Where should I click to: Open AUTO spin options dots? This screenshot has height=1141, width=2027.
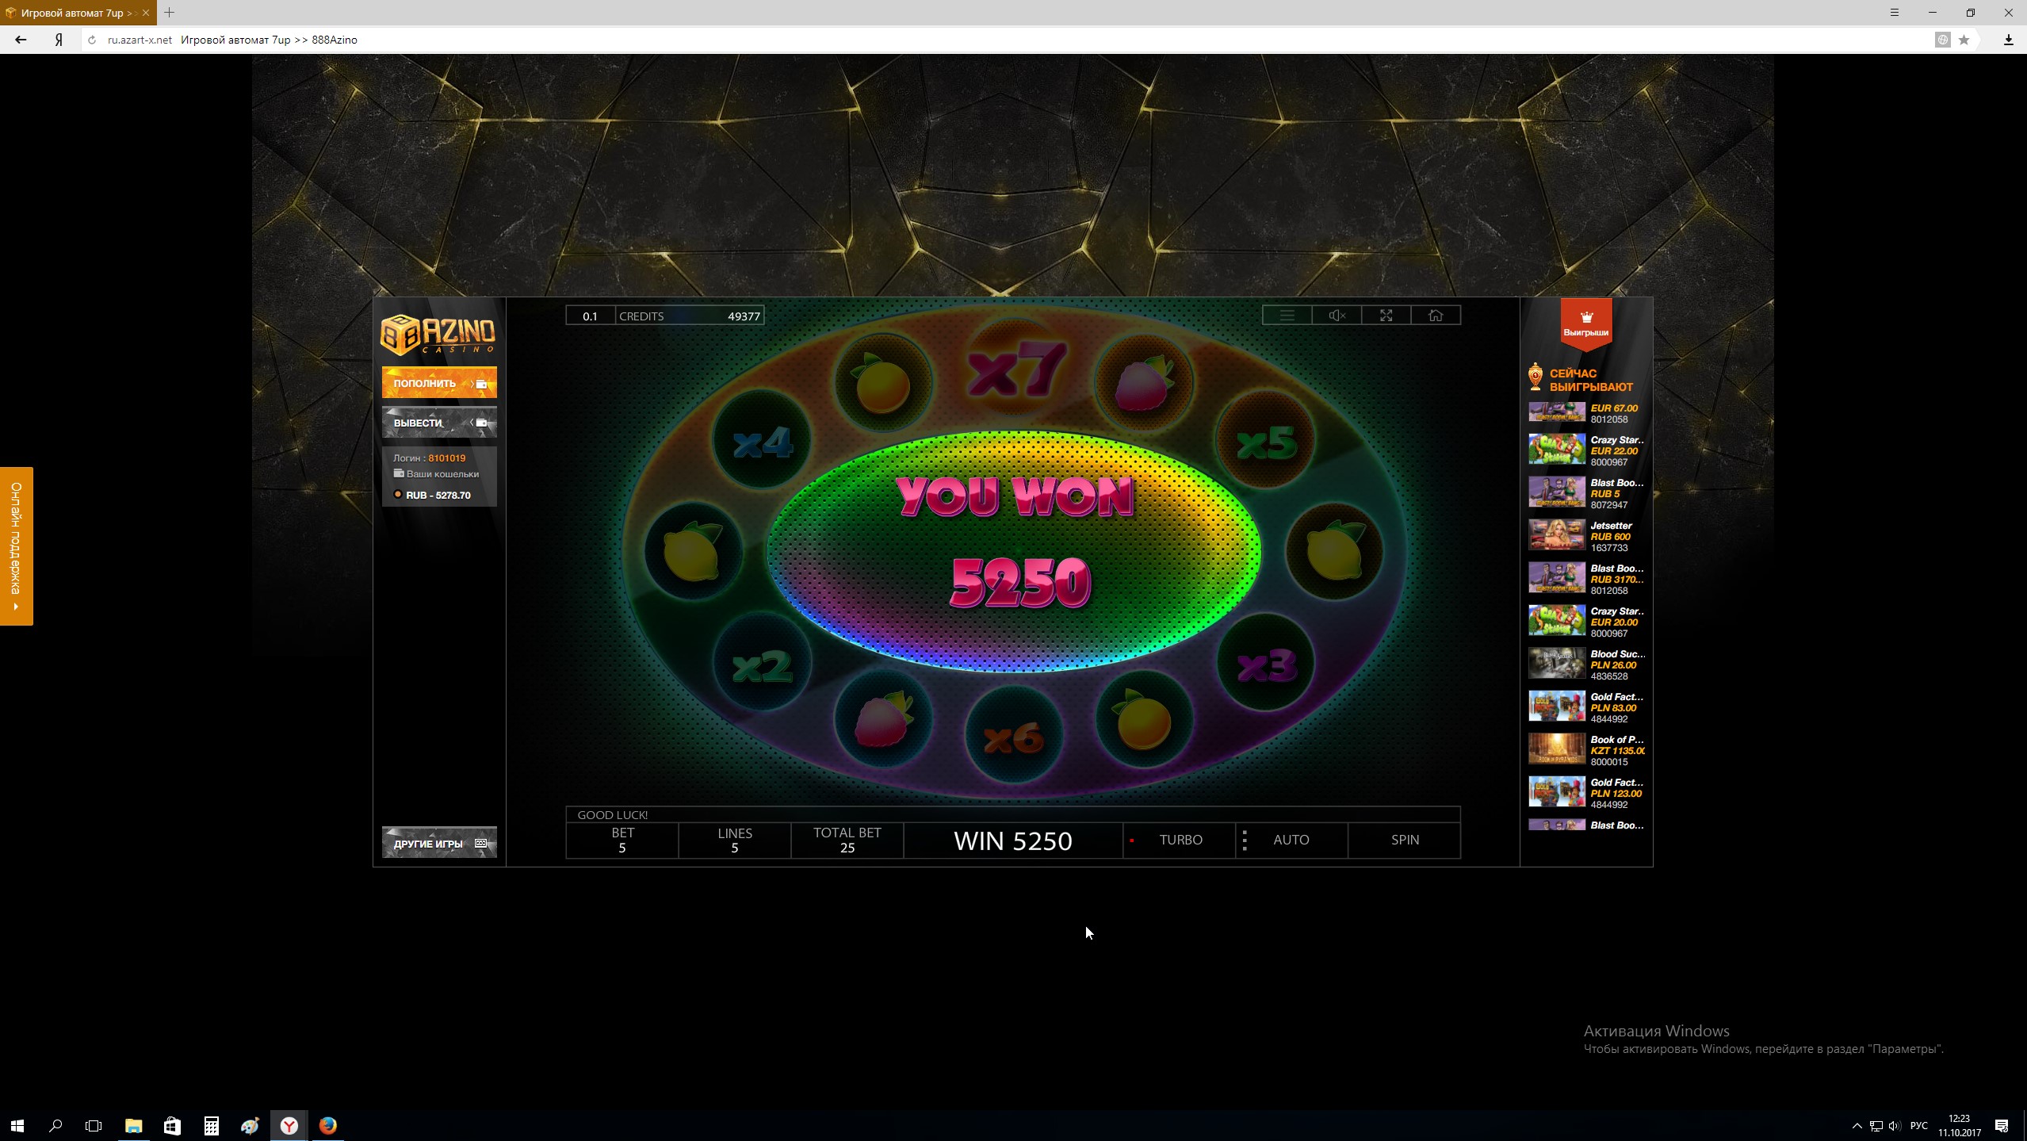tap(1245, 840)
